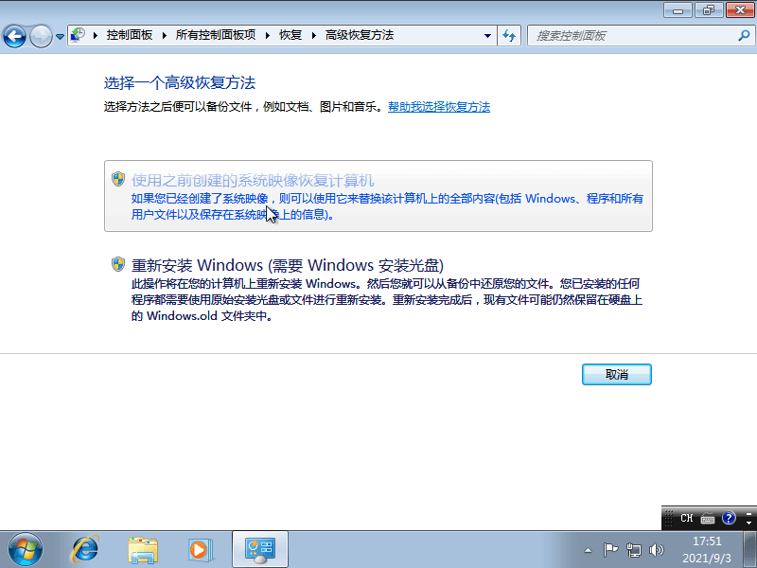757x568 pixels.
Task: Click CH input language indicator
Action: pyautogui.click(x=687, y=518)
